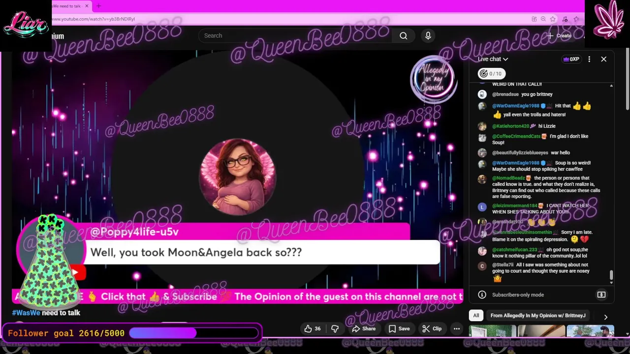Close the browser tab 'We need to talk'
The width and height of the screenshot is (630, 354).
pos(87,6)
